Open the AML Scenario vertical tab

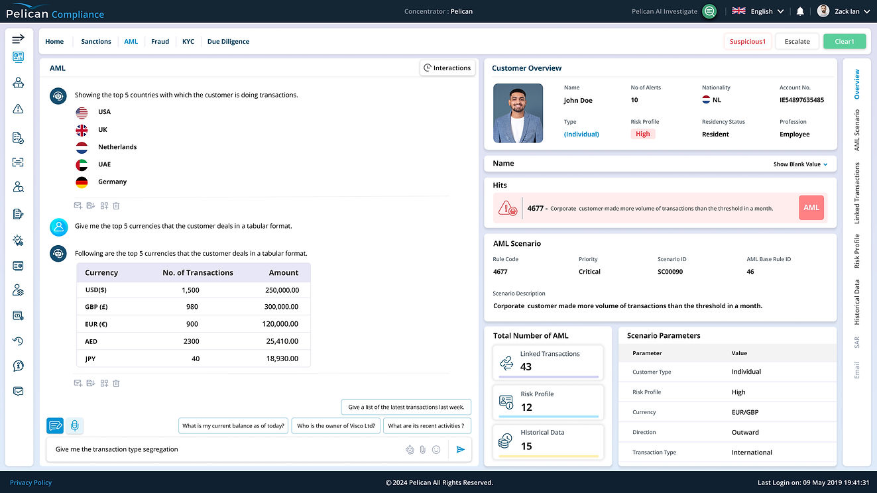(x=856, y=131)
